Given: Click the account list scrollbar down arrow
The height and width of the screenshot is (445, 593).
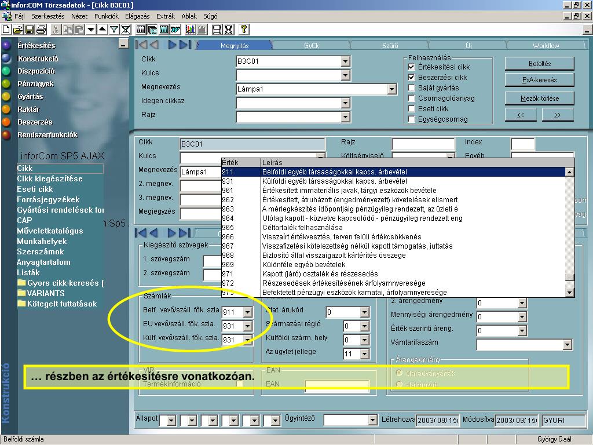Looking at the screenshot, I should (x=570, y=293).
